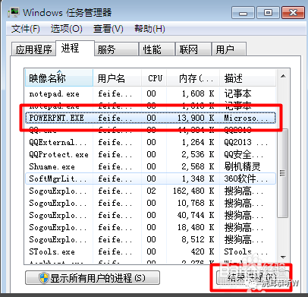Screen dimensions: 308x297
Task: Sort by 描述 column header
Action: (247, 78)
